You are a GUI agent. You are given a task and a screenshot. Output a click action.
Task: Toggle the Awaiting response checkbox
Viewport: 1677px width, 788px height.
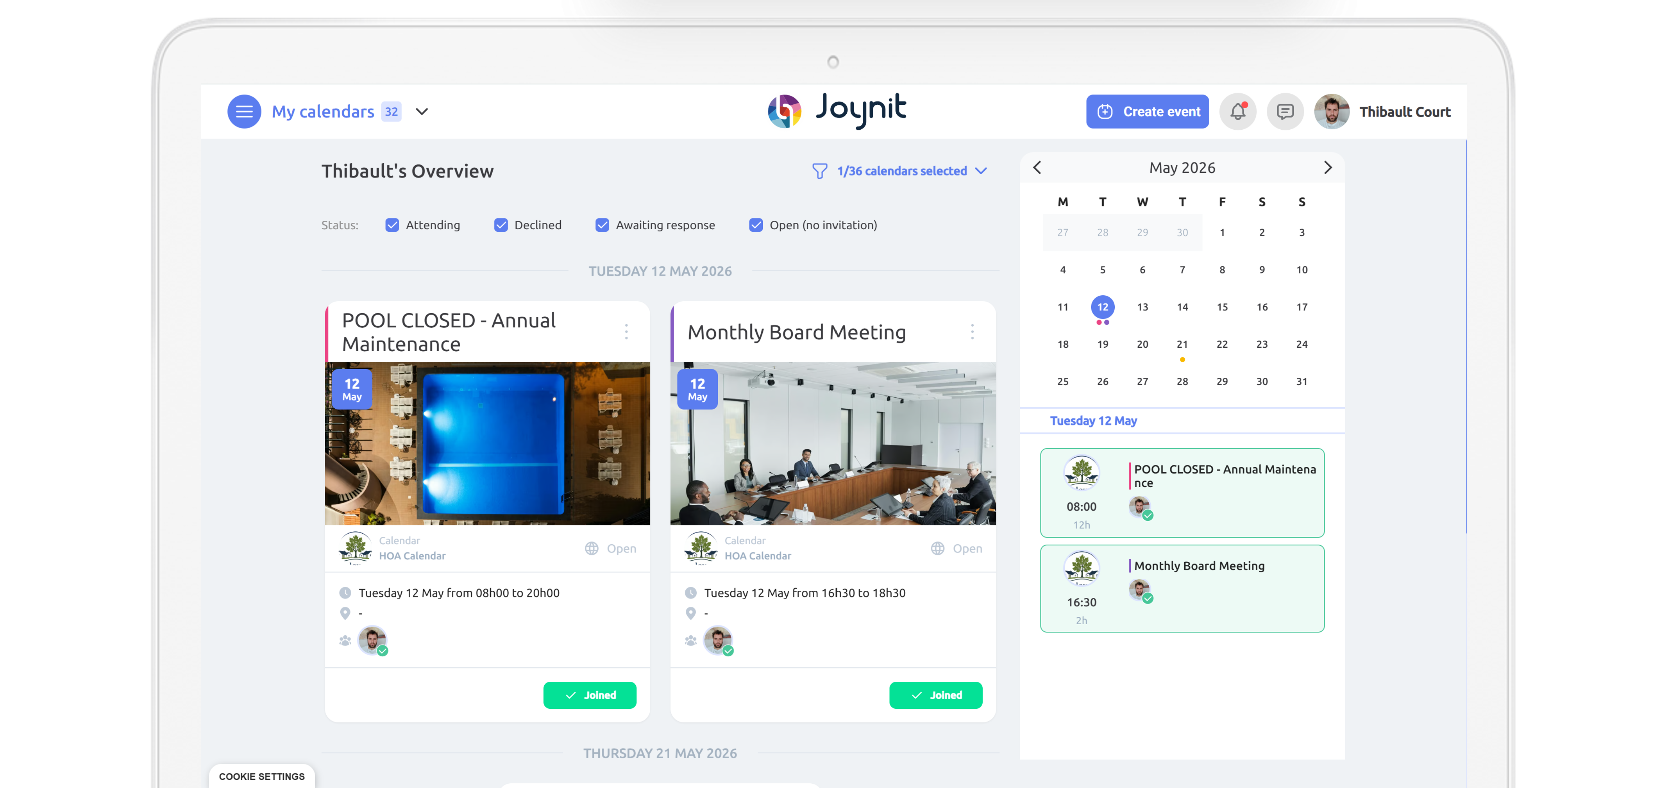[602, 225]
